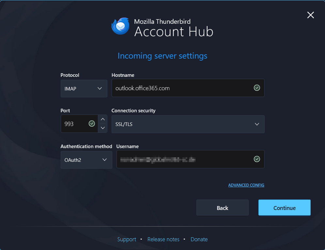Image resolution: width=325 pixels, height=250 pixels.
Task: Click the Port valid checkmark icon
Action: click(92, 124)
